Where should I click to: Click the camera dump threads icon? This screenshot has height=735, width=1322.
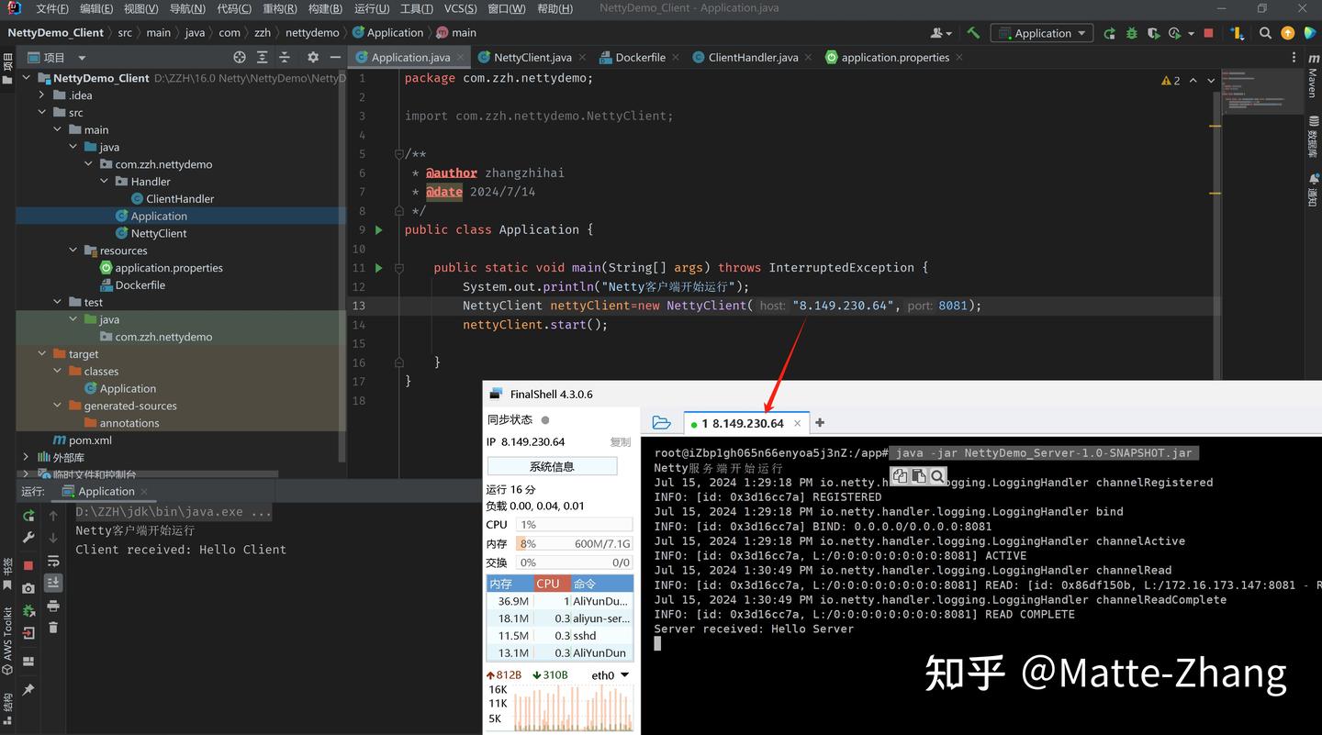[x=28, y=588]
